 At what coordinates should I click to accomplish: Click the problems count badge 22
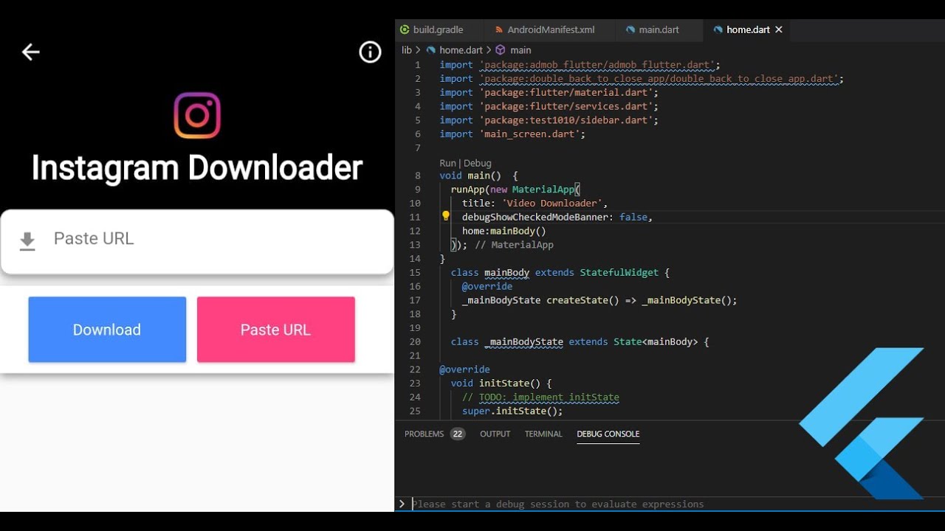tap(458, 434)
